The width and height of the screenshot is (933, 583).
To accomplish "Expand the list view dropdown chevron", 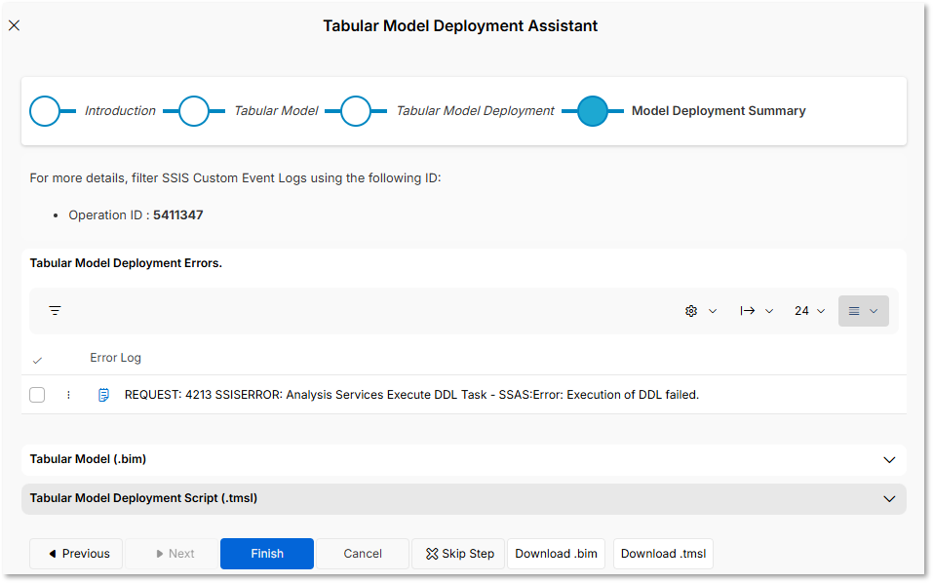I will [874, 311].
